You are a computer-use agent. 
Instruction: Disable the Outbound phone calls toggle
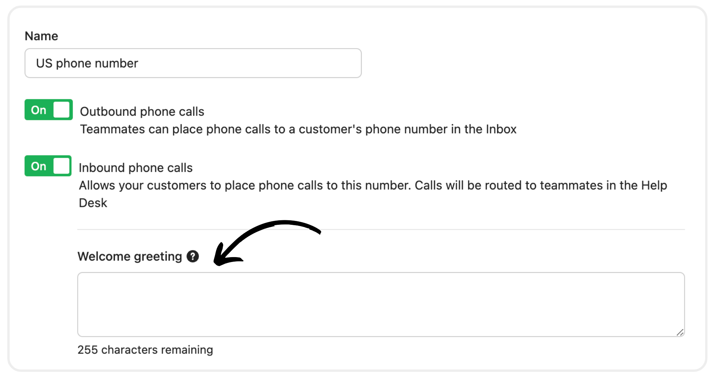coord(48,110)
